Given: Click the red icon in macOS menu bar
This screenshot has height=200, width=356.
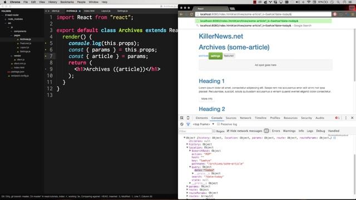Looking at the screenshot, I should 255,2.
